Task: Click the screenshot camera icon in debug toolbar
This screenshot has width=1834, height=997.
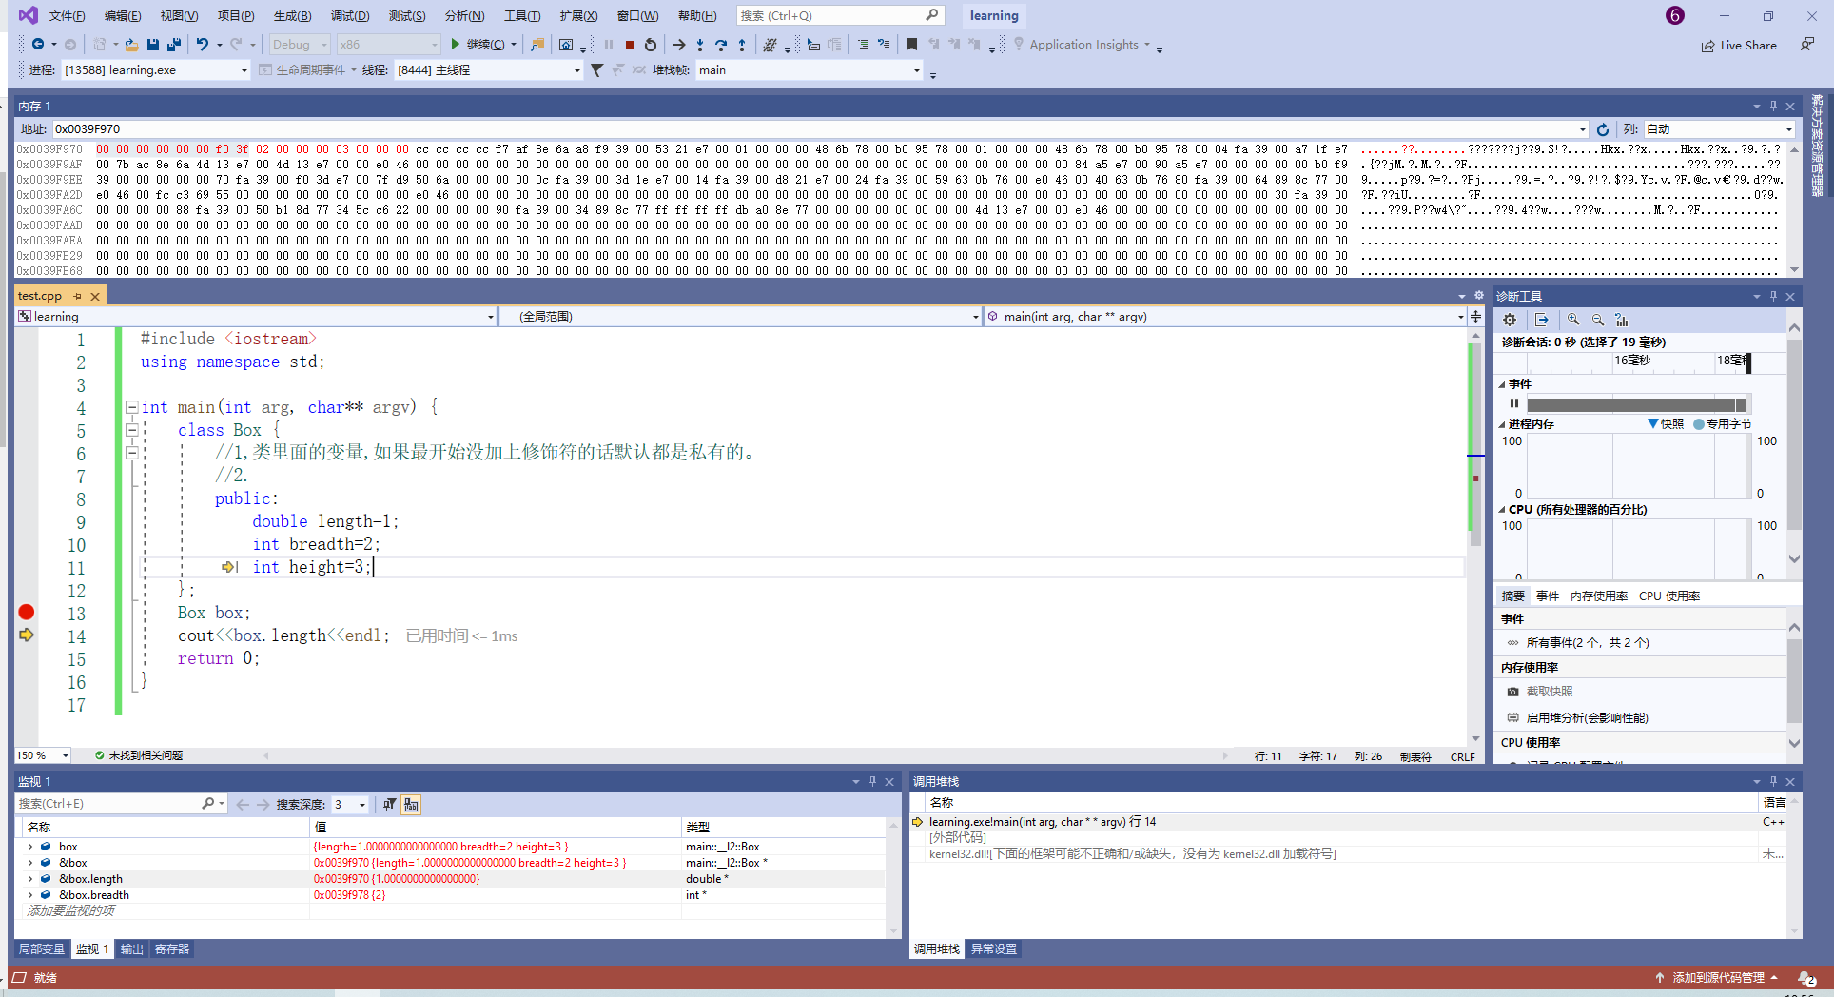Action: tap(566, 44)
